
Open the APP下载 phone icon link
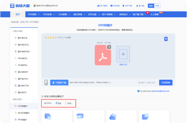click(x=127, y=6)
